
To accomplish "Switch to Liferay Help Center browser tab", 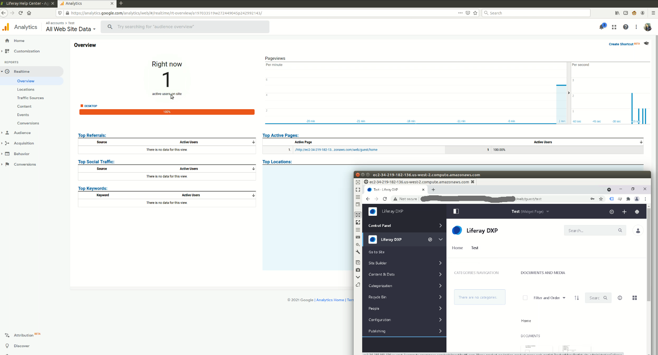I will click(27, 3).
